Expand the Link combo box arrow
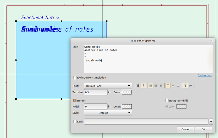Viewport: 218px width, 138px height. (x=211, y=122)
